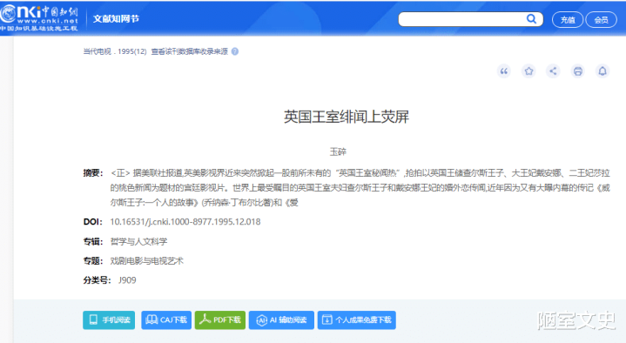
Task: Open 当代电视 journal link
Action: click(x=97, y=51)
